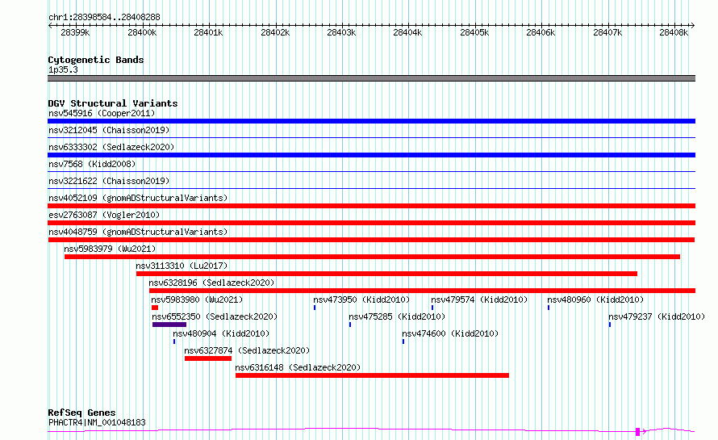Click the 28408k ruler position
This screenshot has height=440, width=718.
pyautogui.click(x=674, y=32)
